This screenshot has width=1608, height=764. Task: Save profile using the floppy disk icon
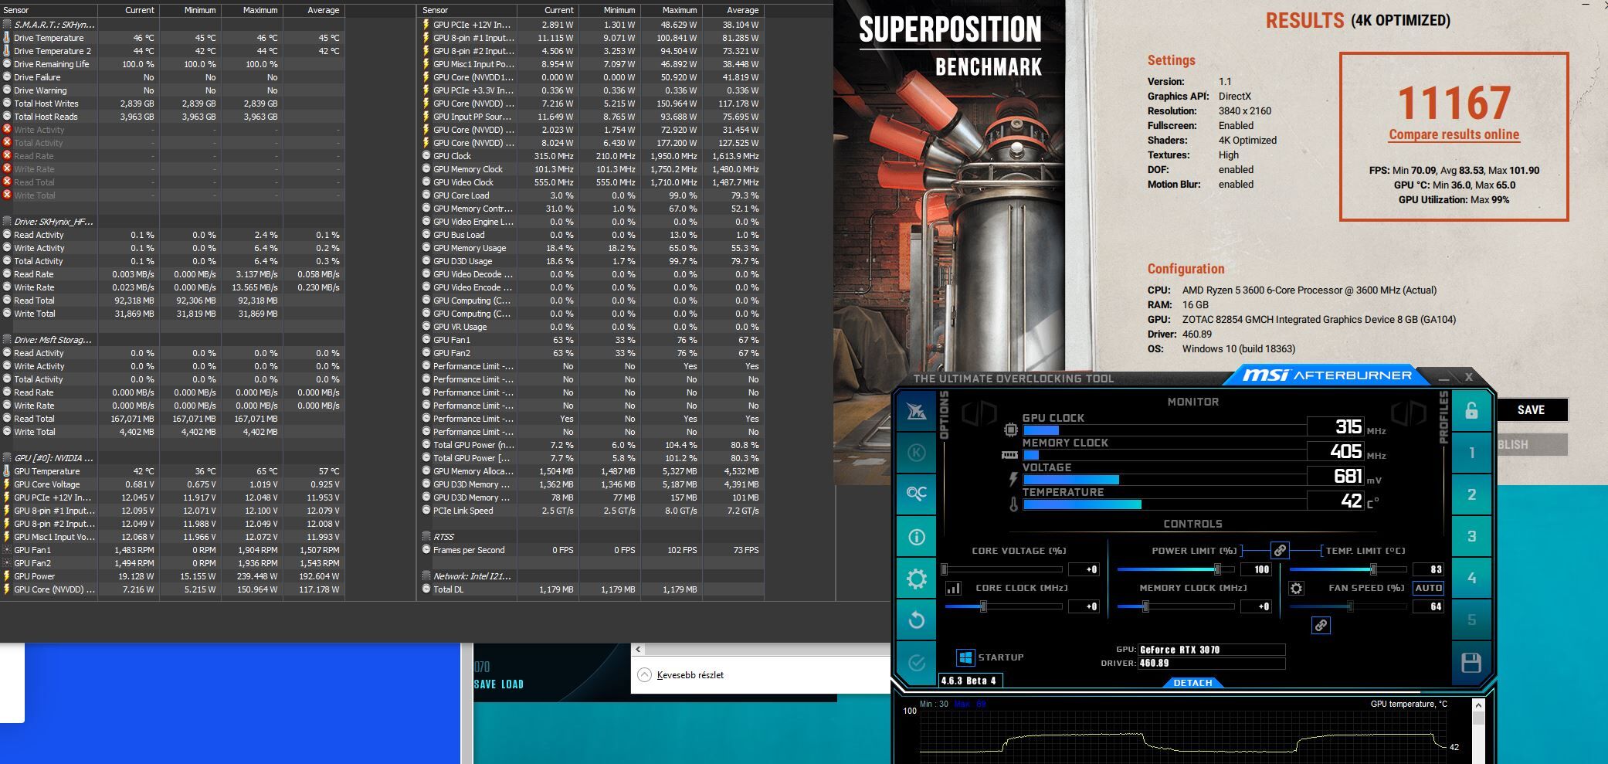[x=1471, y=663]
